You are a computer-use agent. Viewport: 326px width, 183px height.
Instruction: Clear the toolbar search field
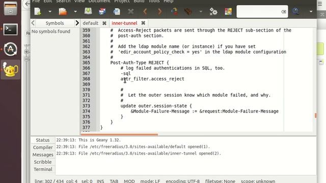point(284,12)
